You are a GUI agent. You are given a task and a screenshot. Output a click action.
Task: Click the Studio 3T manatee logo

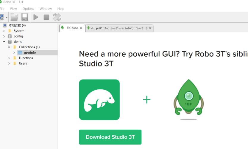(x=99, y=100)
